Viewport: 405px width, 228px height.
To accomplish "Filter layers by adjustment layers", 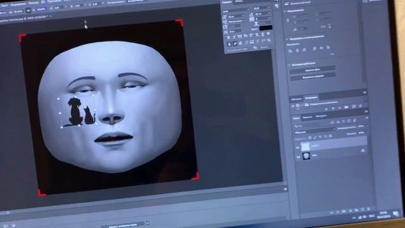I will 338,122.
